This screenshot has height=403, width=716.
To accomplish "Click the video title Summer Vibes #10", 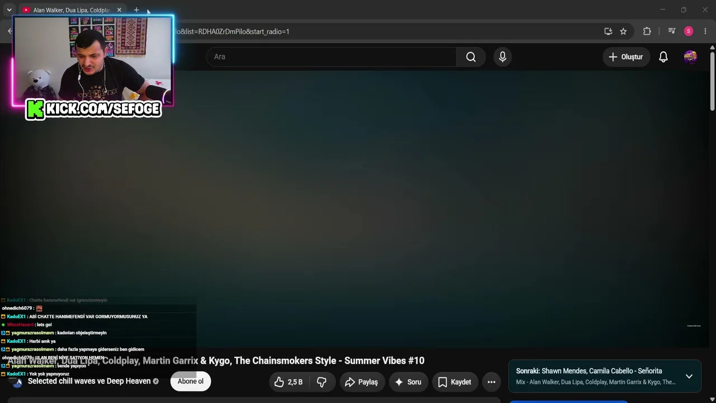I will pyautogui.click(x=216, y=360).
